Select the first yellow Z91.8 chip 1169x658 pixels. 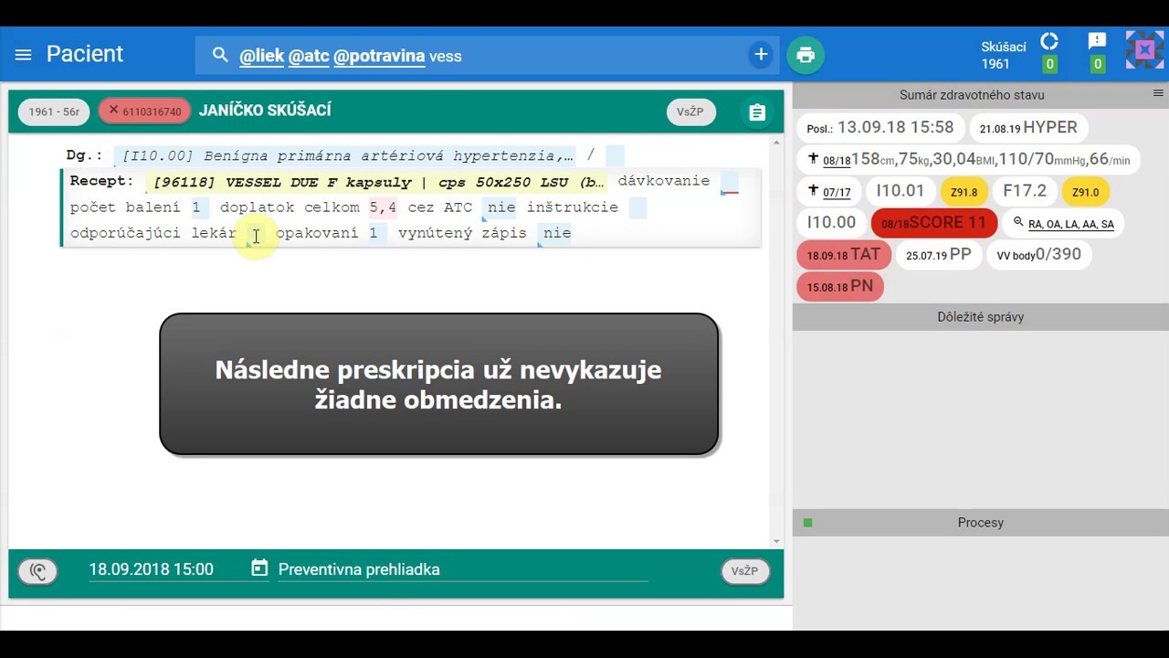click(964, 192)
